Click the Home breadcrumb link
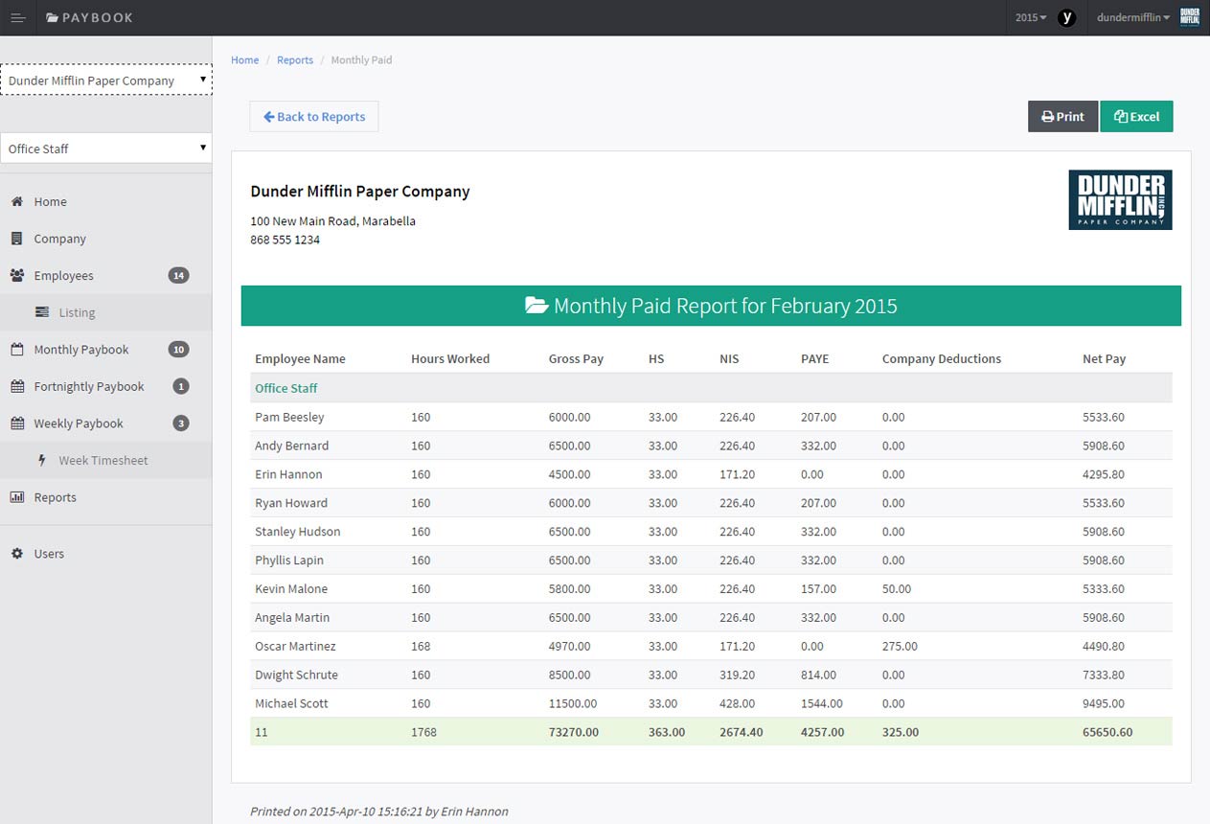Image resolution: width=1210 pixels, height=824 pixels. coord(244,59)
